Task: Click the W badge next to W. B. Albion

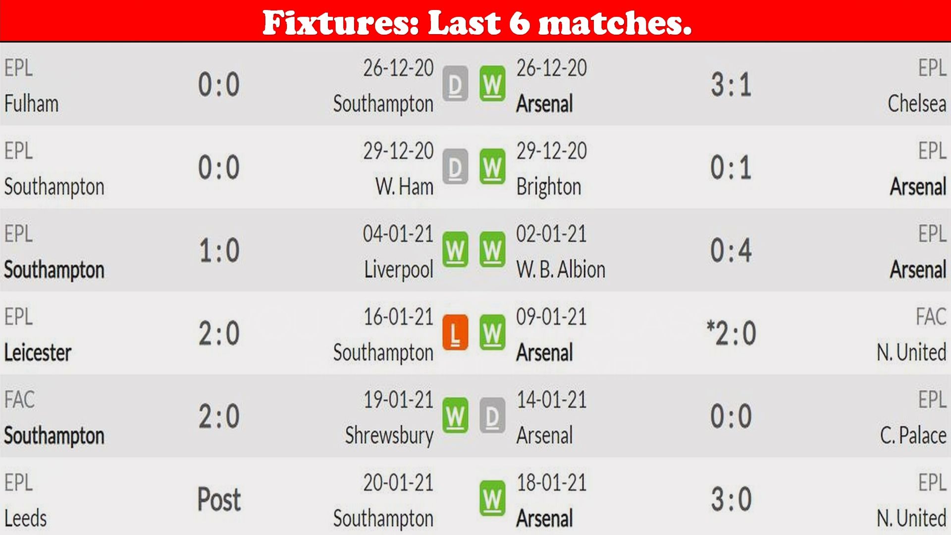Action: pyautogui.click(x=492, y=250)
